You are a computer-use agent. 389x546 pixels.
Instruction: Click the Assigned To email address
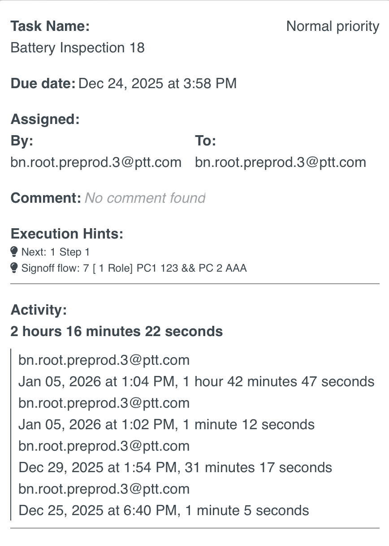point(281,162)
